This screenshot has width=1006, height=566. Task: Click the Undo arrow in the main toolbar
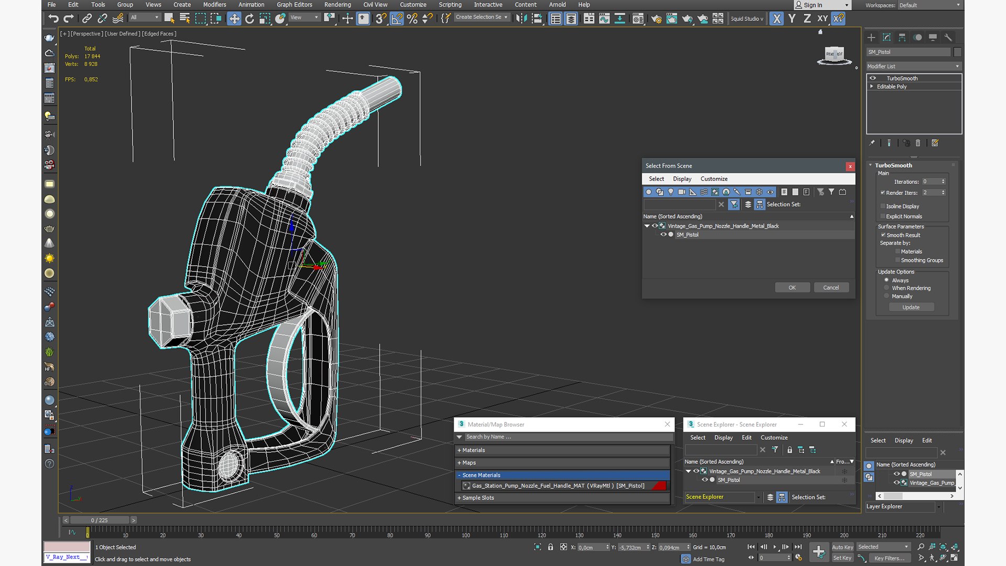53,18
